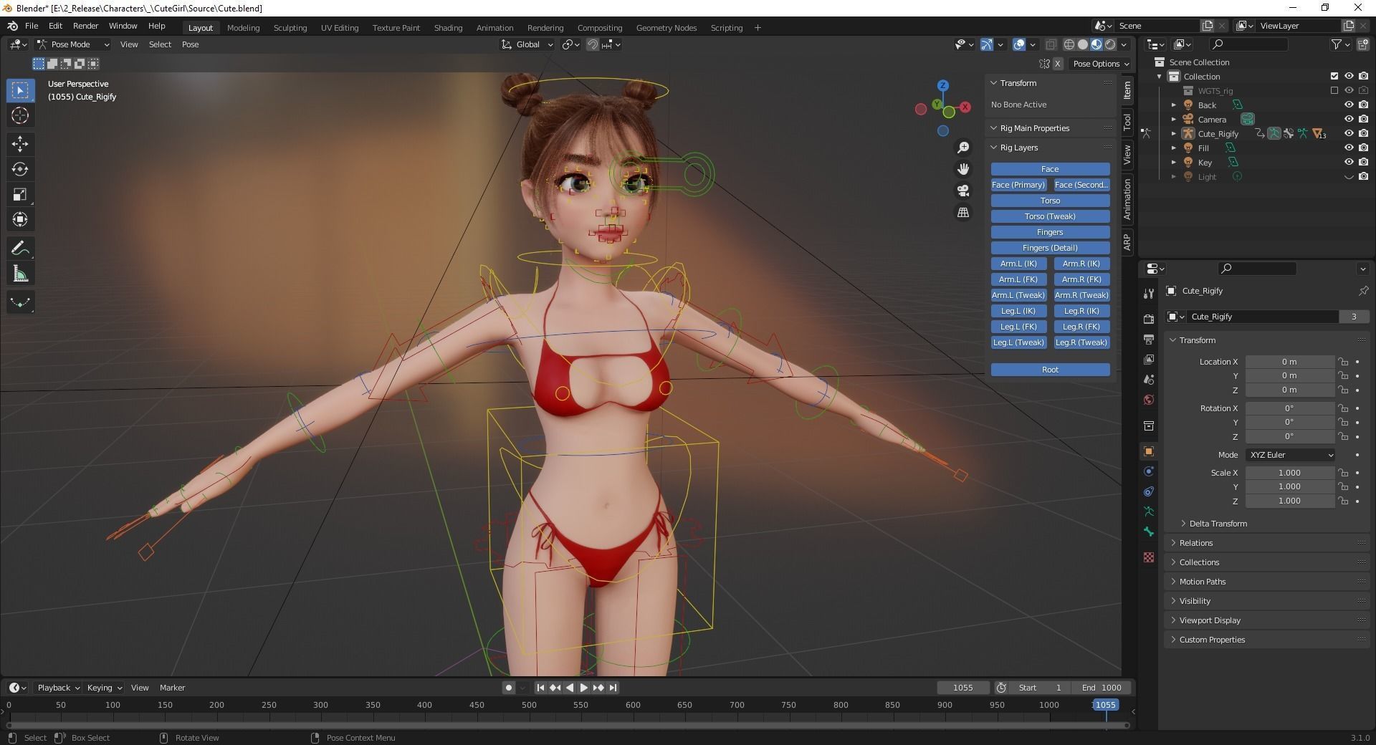Screen dimensions: 1376x745
Task: Select the Cursor tool in the toolbar
Action: pyautogui.click(x=20, y=115)
